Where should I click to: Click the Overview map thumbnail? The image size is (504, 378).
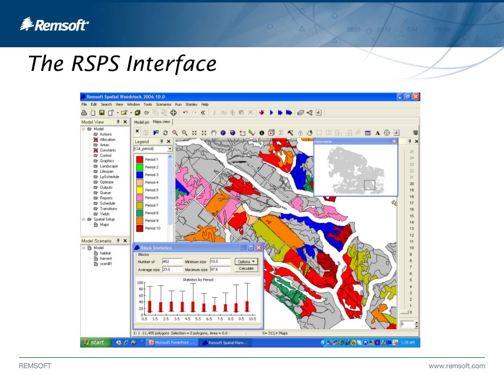tap(355, 170)
